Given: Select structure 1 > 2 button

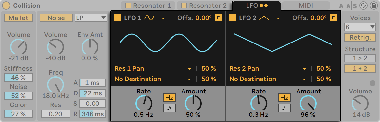Looking at the screenshot, I should (360, 58).
